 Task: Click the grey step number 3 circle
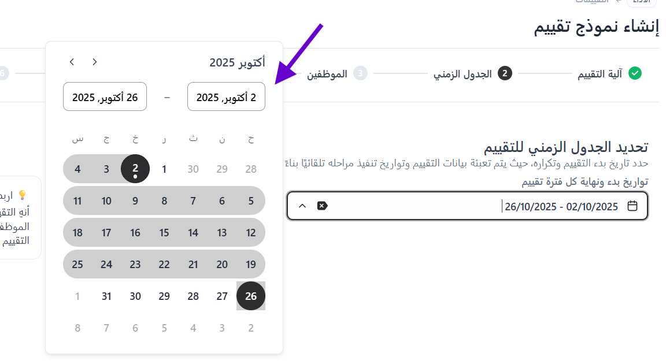(x=361, y=73)
